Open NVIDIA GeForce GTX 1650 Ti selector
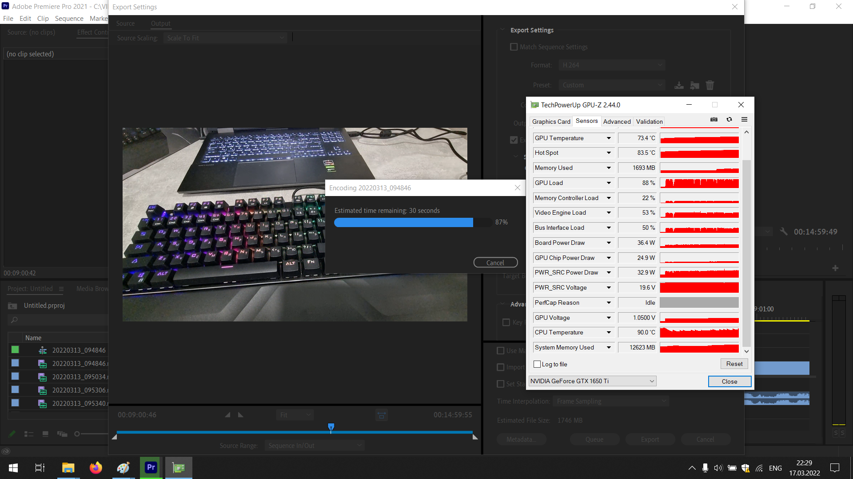The width and height of the screenshot is (853, 479). [592, 381]
